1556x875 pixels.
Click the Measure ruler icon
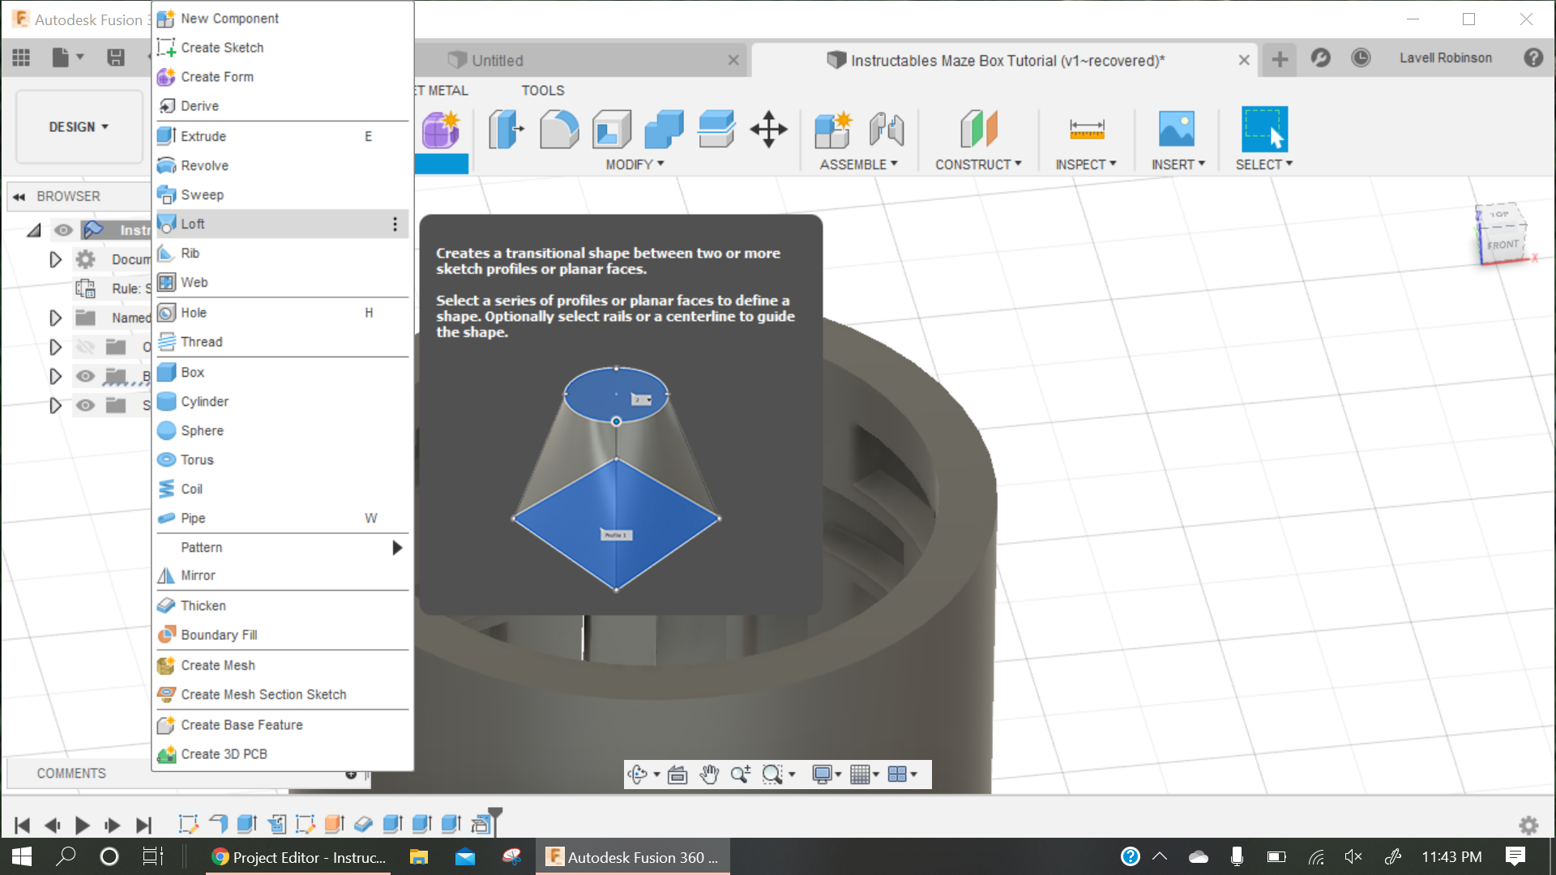[1087, 130]
